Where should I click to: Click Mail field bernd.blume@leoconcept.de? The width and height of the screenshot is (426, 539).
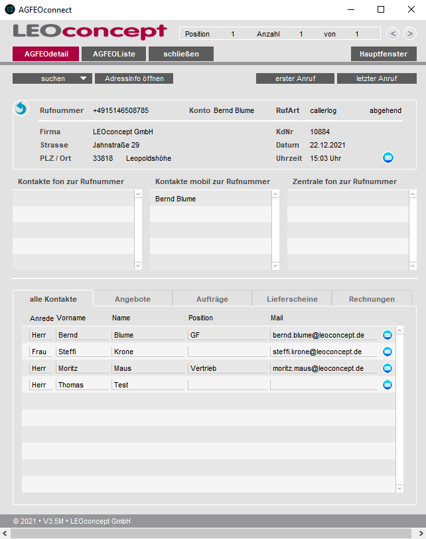323,335
